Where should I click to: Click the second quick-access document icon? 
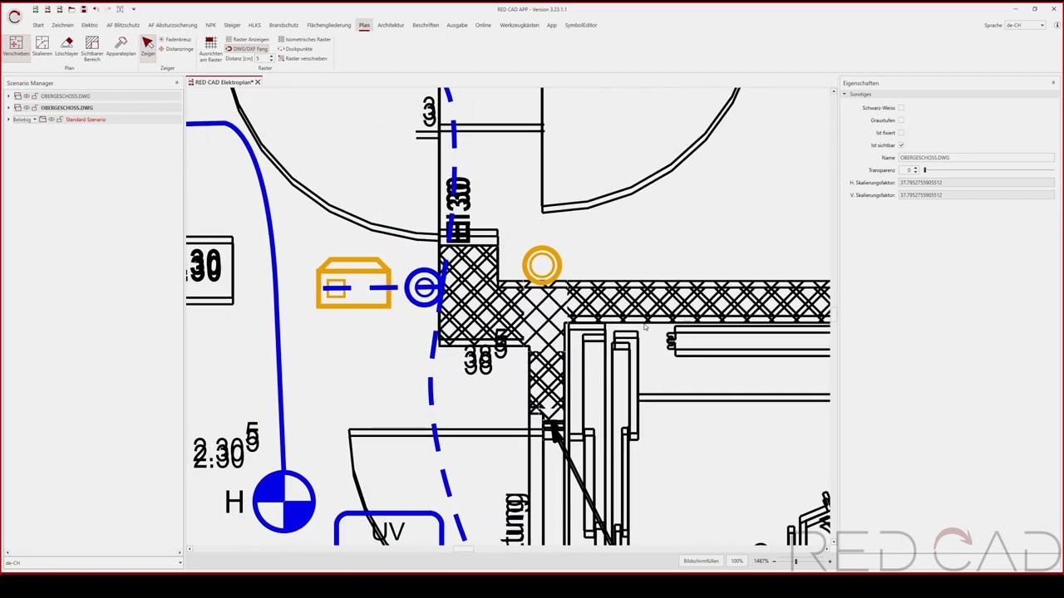tap(47, 9)
